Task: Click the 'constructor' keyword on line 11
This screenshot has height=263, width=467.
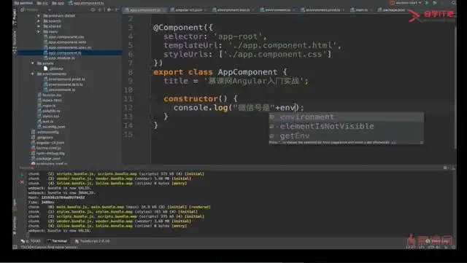Action: point(190,99)
